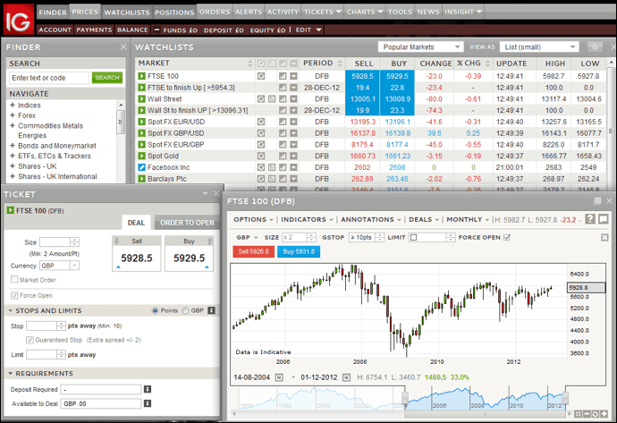
Task: Open the Positions tab
Action: (174, 13)
